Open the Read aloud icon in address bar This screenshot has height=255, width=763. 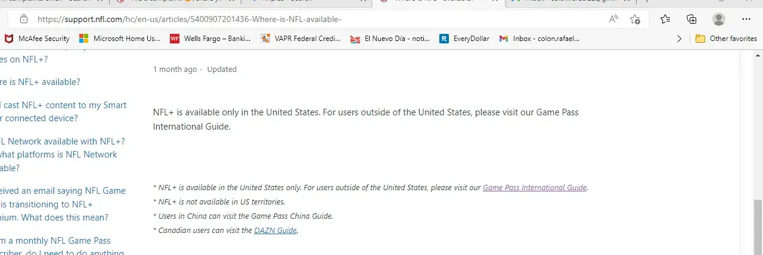pyautogui.click(x=613, y=19)
